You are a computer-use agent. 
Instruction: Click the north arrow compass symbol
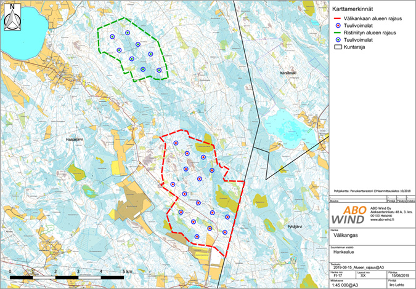[12, 19]
